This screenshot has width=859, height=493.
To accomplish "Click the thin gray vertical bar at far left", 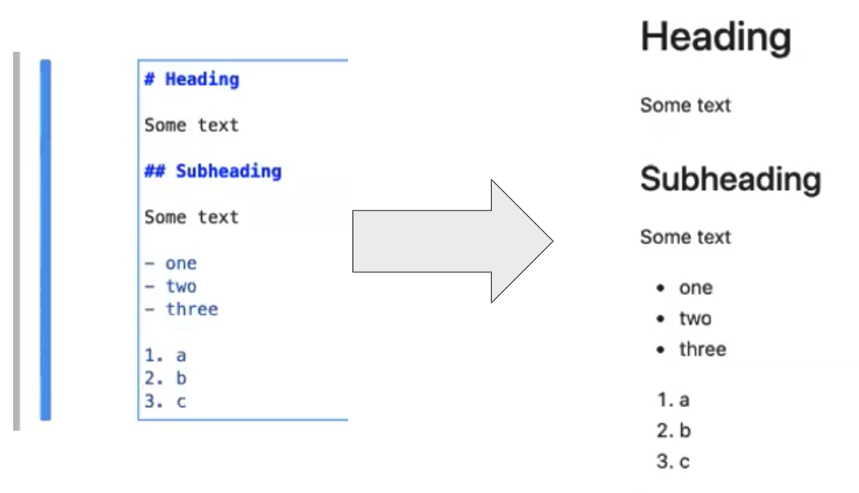I will click(x=16, y=241).
